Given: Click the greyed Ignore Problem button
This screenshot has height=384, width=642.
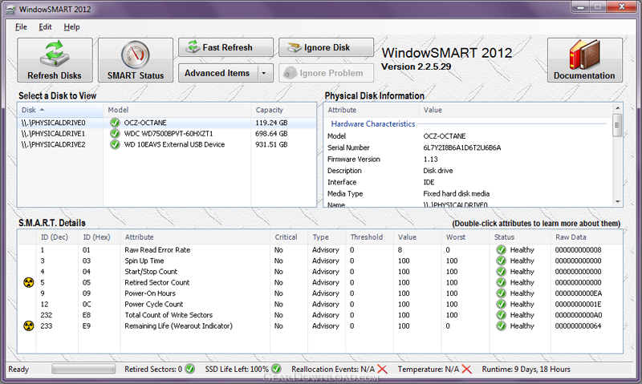Looking at the screenshot, I should [327, 73].
